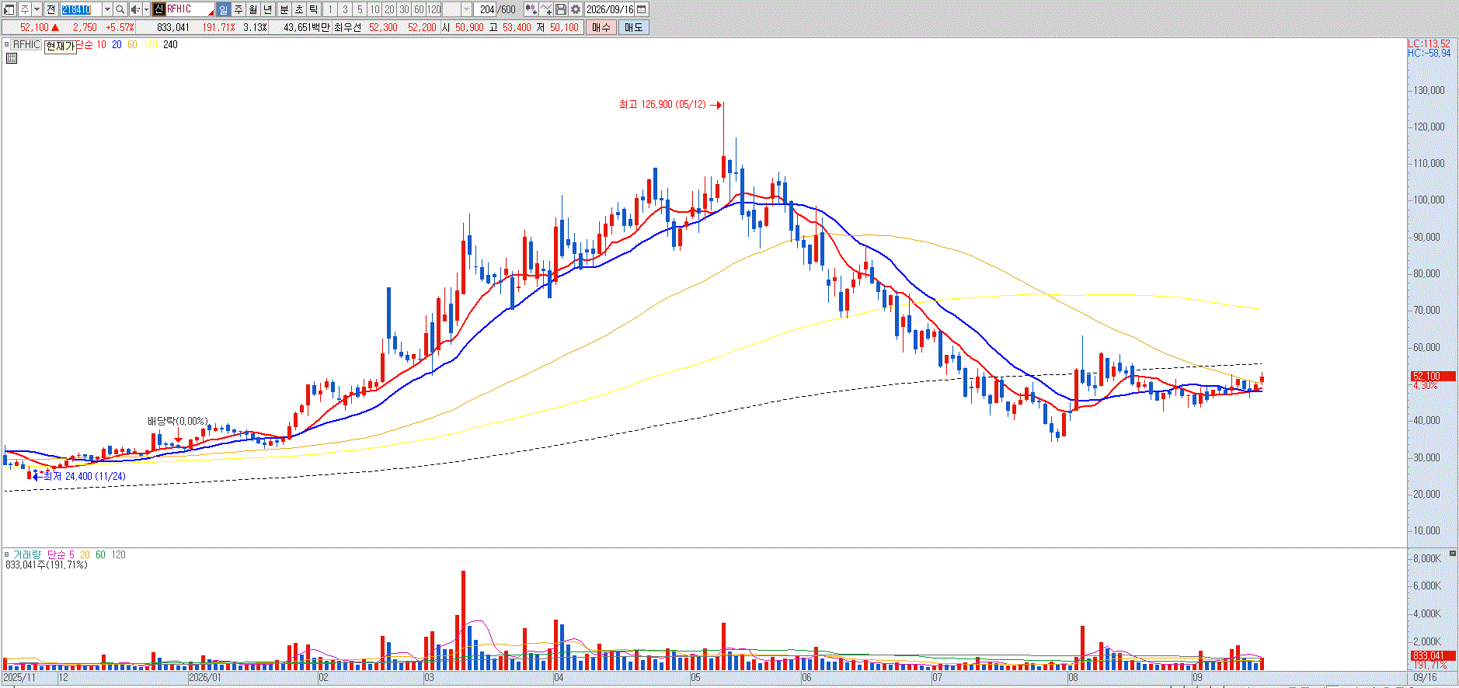Open the interval value dropdown
The width and height of the screenshot is (1459, 688).
coord(466,9)
